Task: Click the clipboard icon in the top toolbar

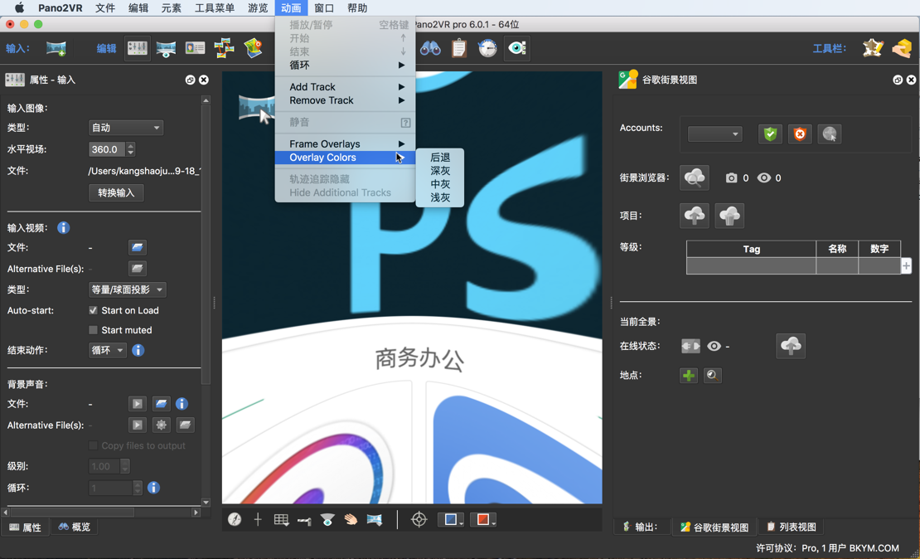Action: coord(458,48)
